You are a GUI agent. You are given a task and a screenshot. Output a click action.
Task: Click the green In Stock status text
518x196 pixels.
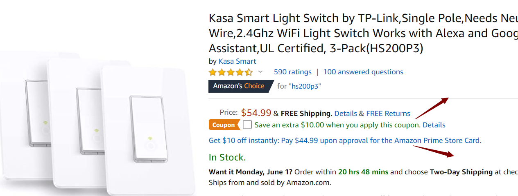point(227,157)
